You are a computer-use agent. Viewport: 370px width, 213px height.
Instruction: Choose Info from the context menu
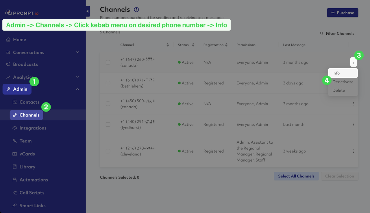tap(343, 73)
